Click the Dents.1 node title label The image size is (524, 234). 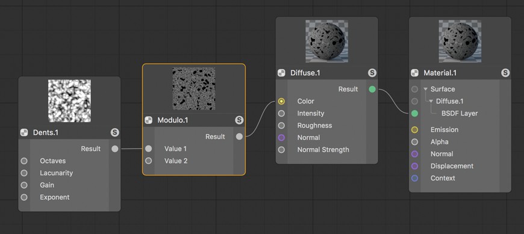45,132
